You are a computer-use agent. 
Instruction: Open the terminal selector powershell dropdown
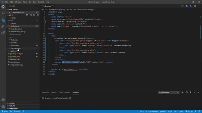click(x=169, y=93)
